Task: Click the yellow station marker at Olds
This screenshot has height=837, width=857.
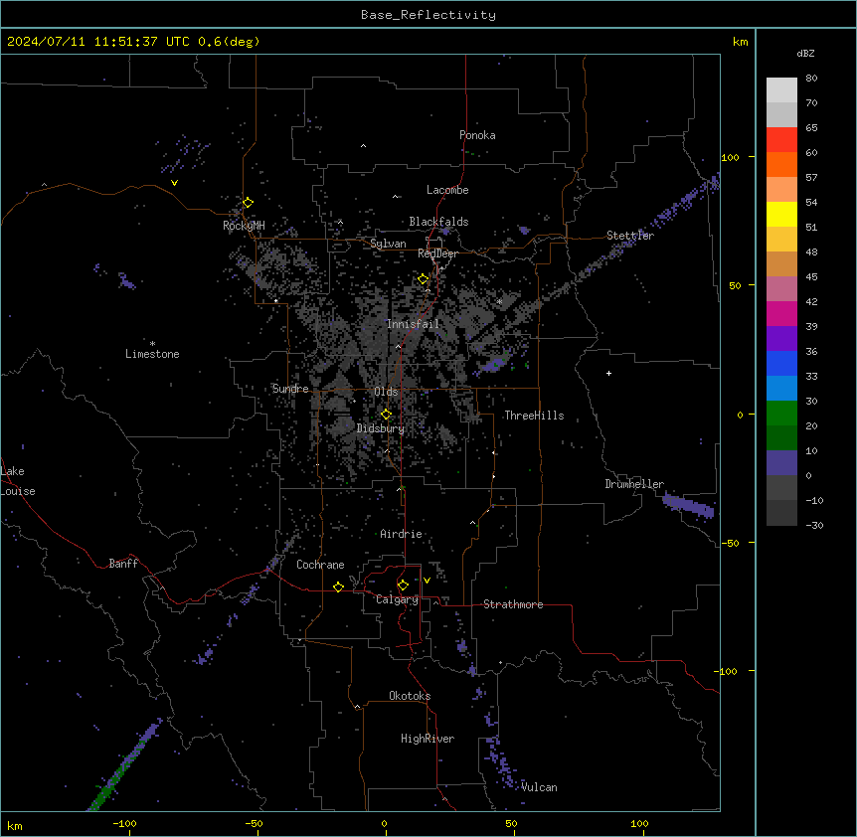Action: pyautogui.click(x=386, y=415)
